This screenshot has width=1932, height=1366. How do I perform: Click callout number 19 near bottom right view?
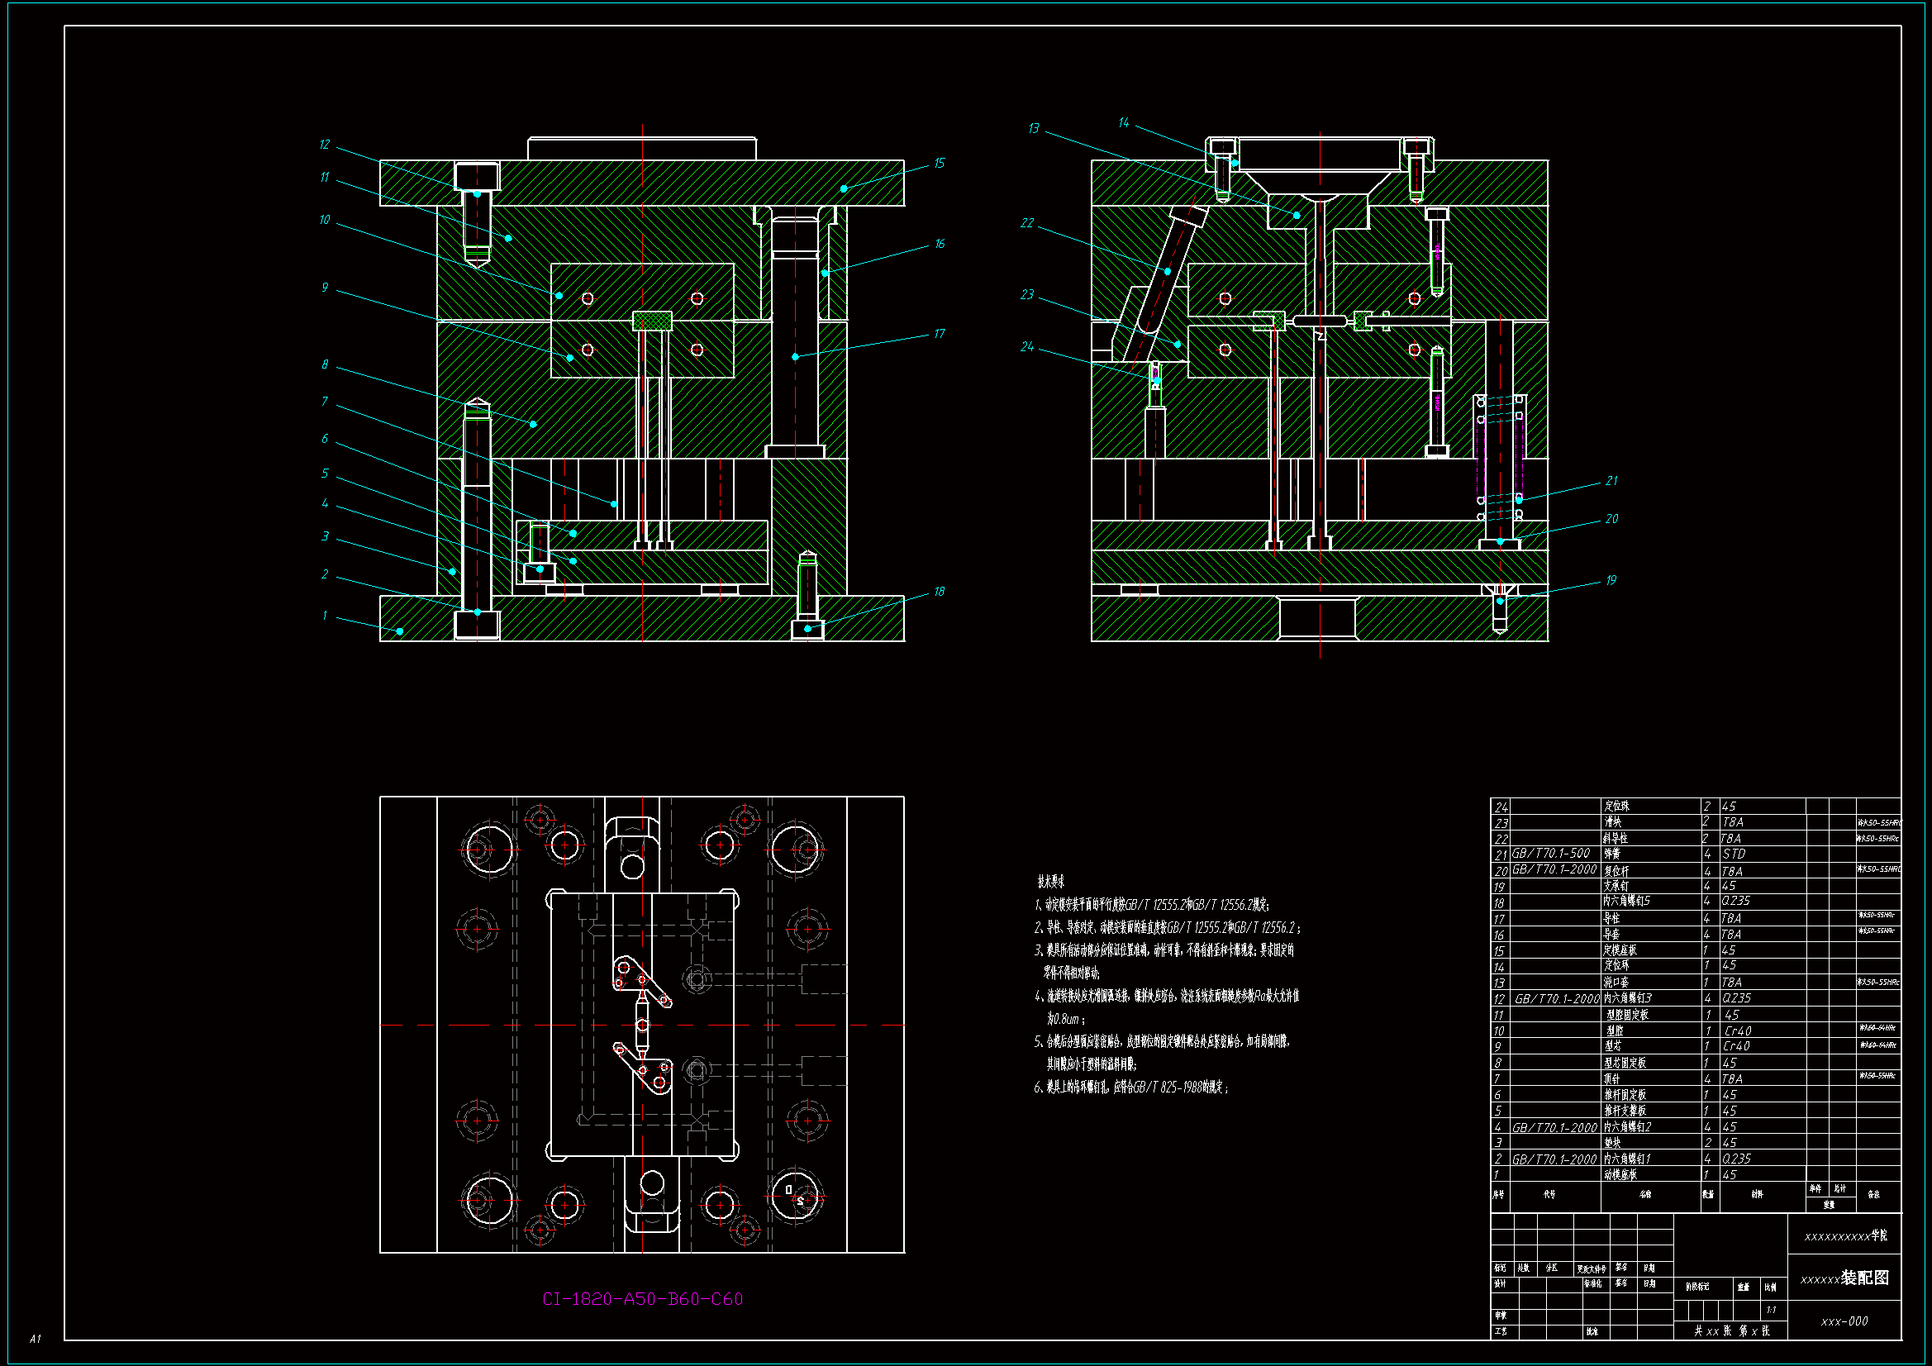tap(1611, 580)
